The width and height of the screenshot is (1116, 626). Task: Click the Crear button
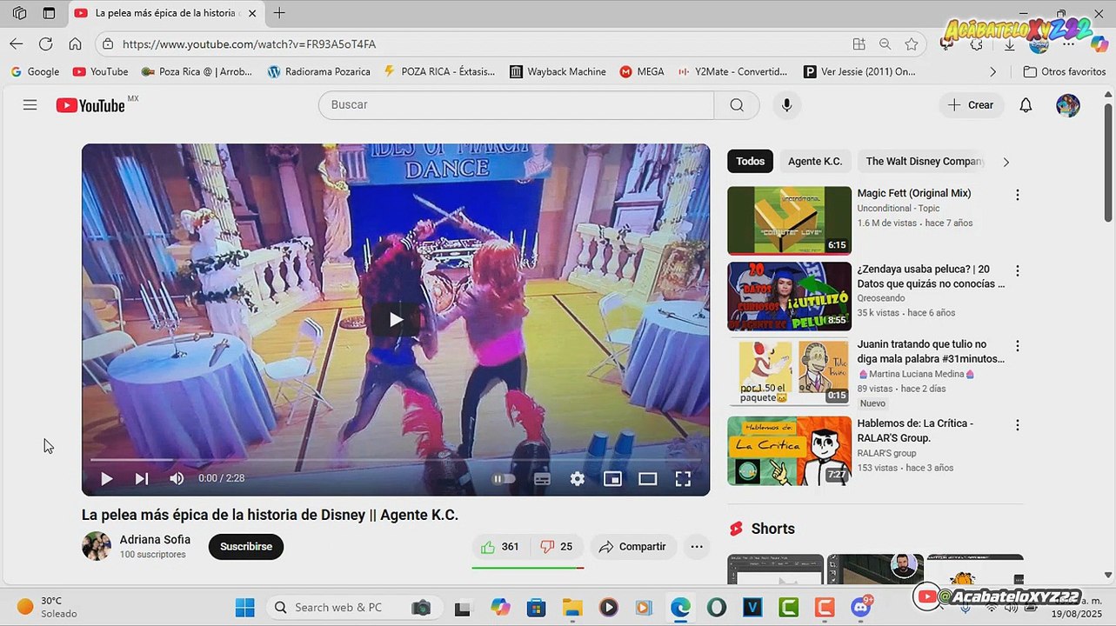coord(972,105)
